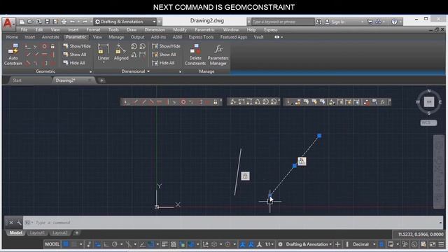Expand the Dimensional panel dropdown arrow
The image size is (448, 252).
pyautogui.click(x=148, y=71)
